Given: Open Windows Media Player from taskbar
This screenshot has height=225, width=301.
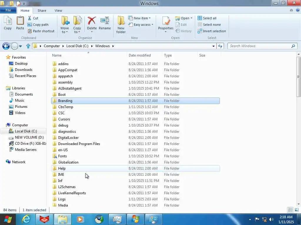Looking at the screenshot, I should (81, 219).
